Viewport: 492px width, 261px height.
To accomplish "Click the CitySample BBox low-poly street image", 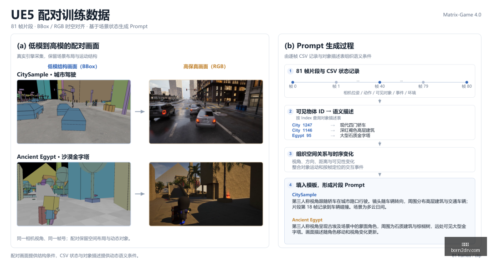I will (x=74, y=112).
